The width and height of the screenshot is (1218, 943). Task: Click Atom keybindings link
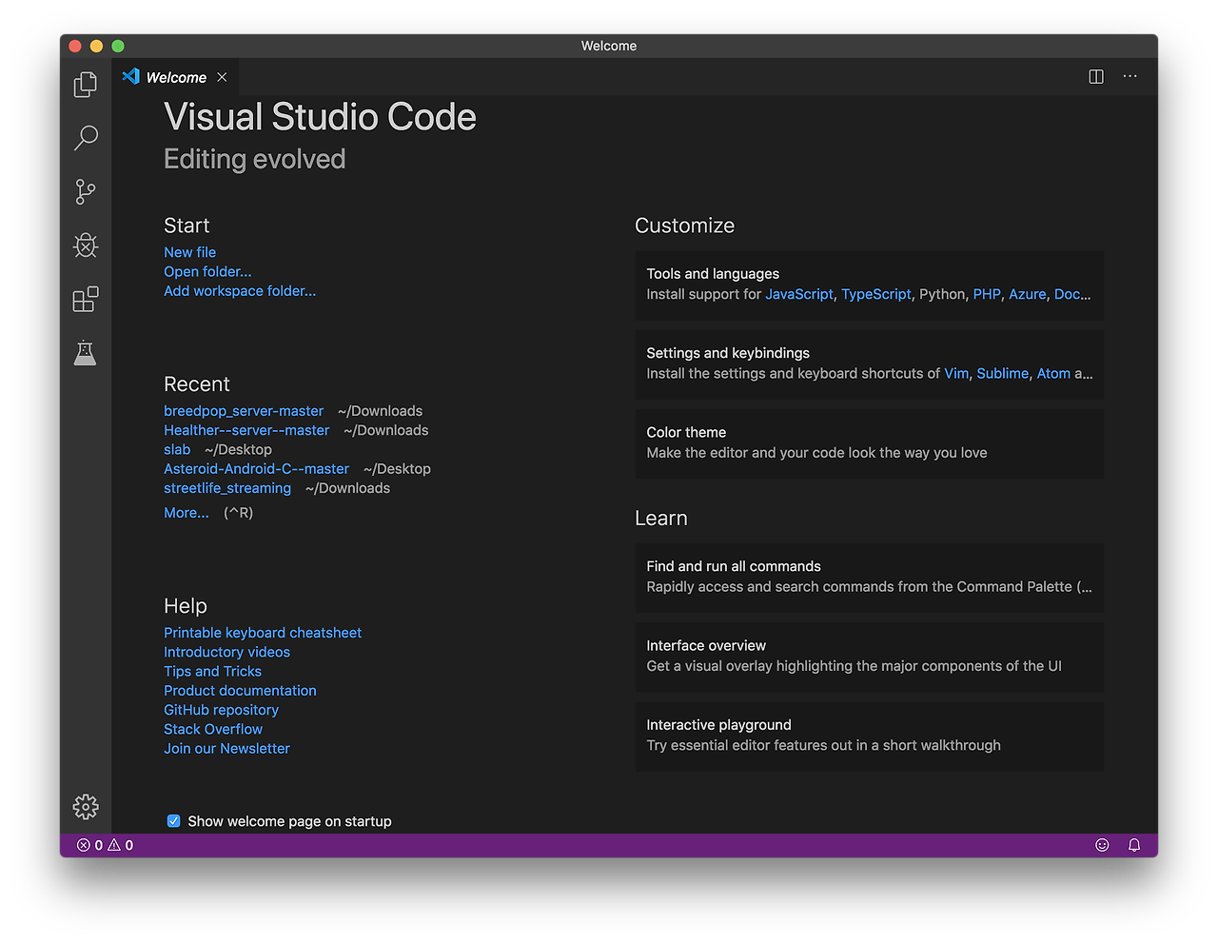click(x=1053, y=373)
